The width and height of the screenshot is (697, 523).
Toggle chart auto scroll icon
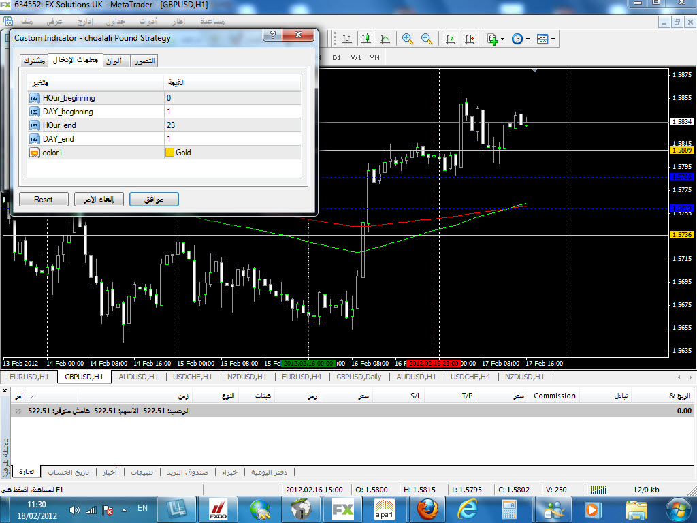pyautogui.click(x=451, y=39)
